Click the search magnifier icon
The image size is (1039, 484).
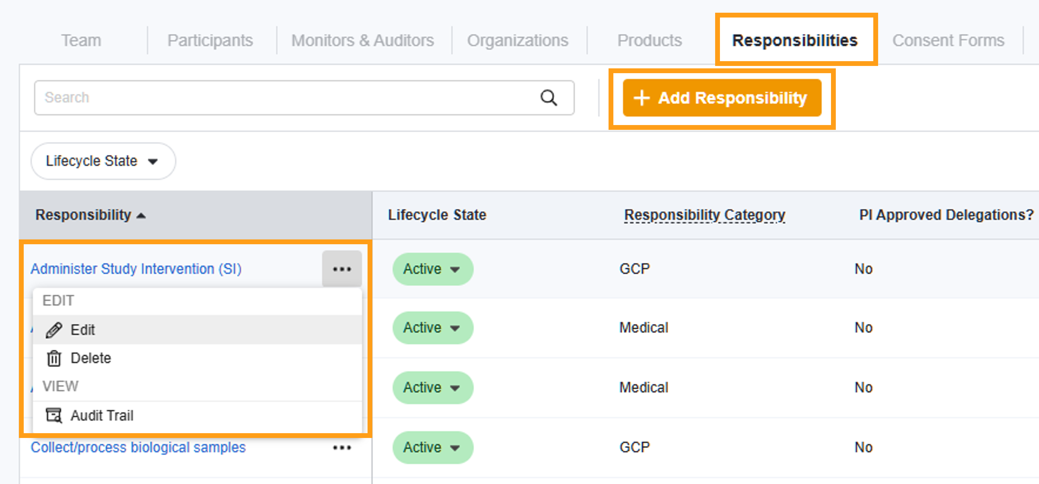pos(548,98)
